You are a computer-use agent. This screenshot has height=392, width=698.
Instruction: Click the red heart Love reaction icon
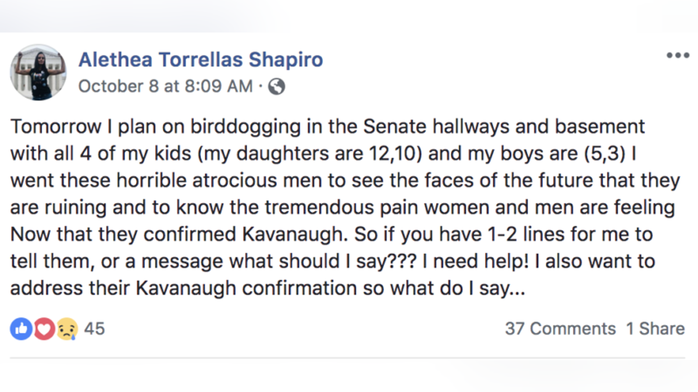[43, 329]
